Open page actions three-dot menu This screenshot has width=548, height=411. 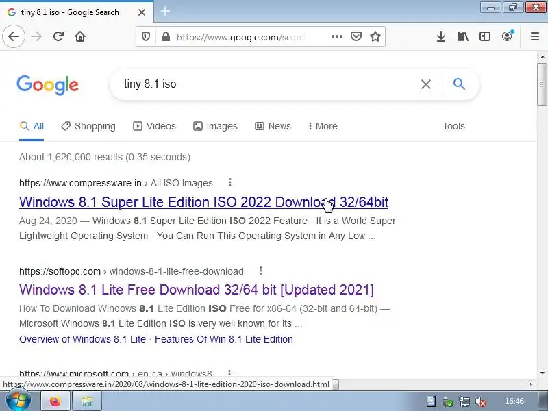[337, 36]
